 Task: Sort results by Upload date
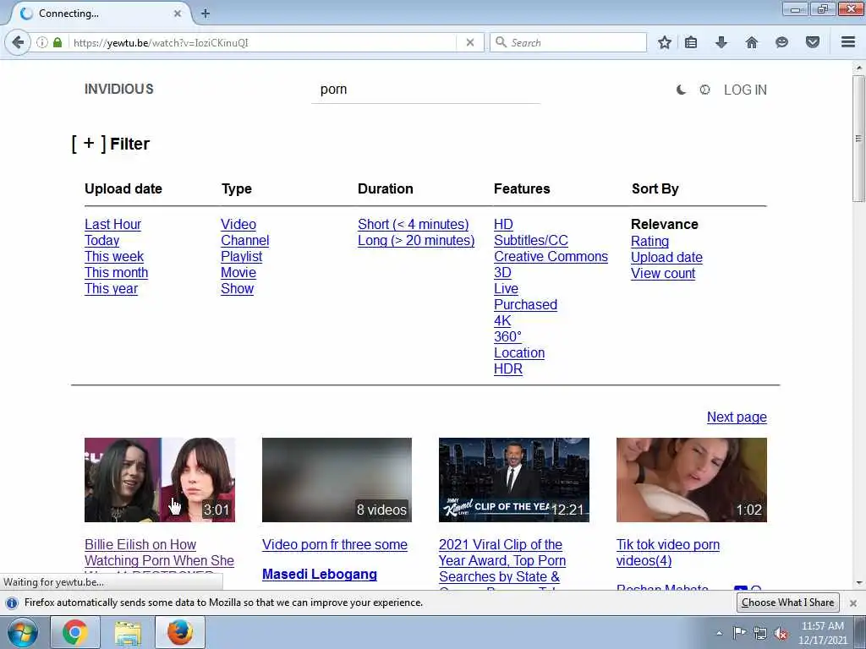(666, 258)
